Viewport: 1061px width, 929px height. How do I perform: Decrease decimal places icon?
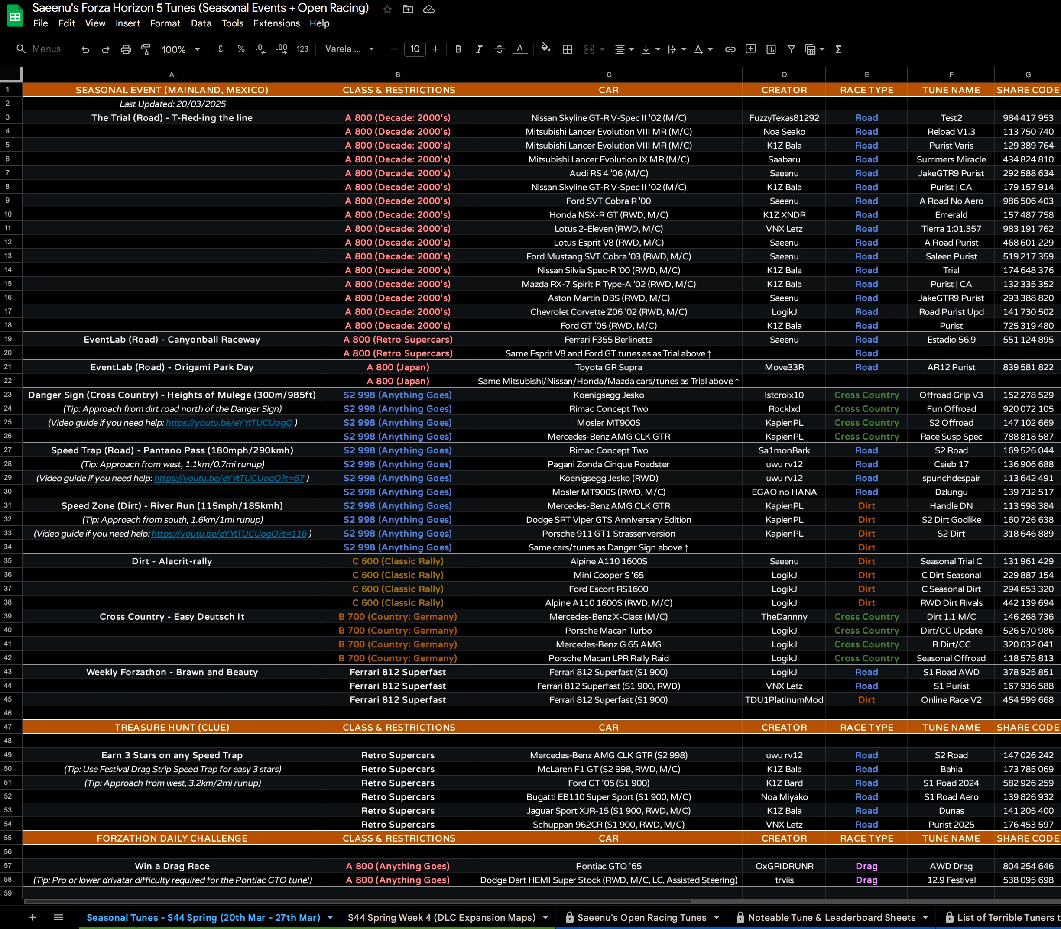[261, 49]
